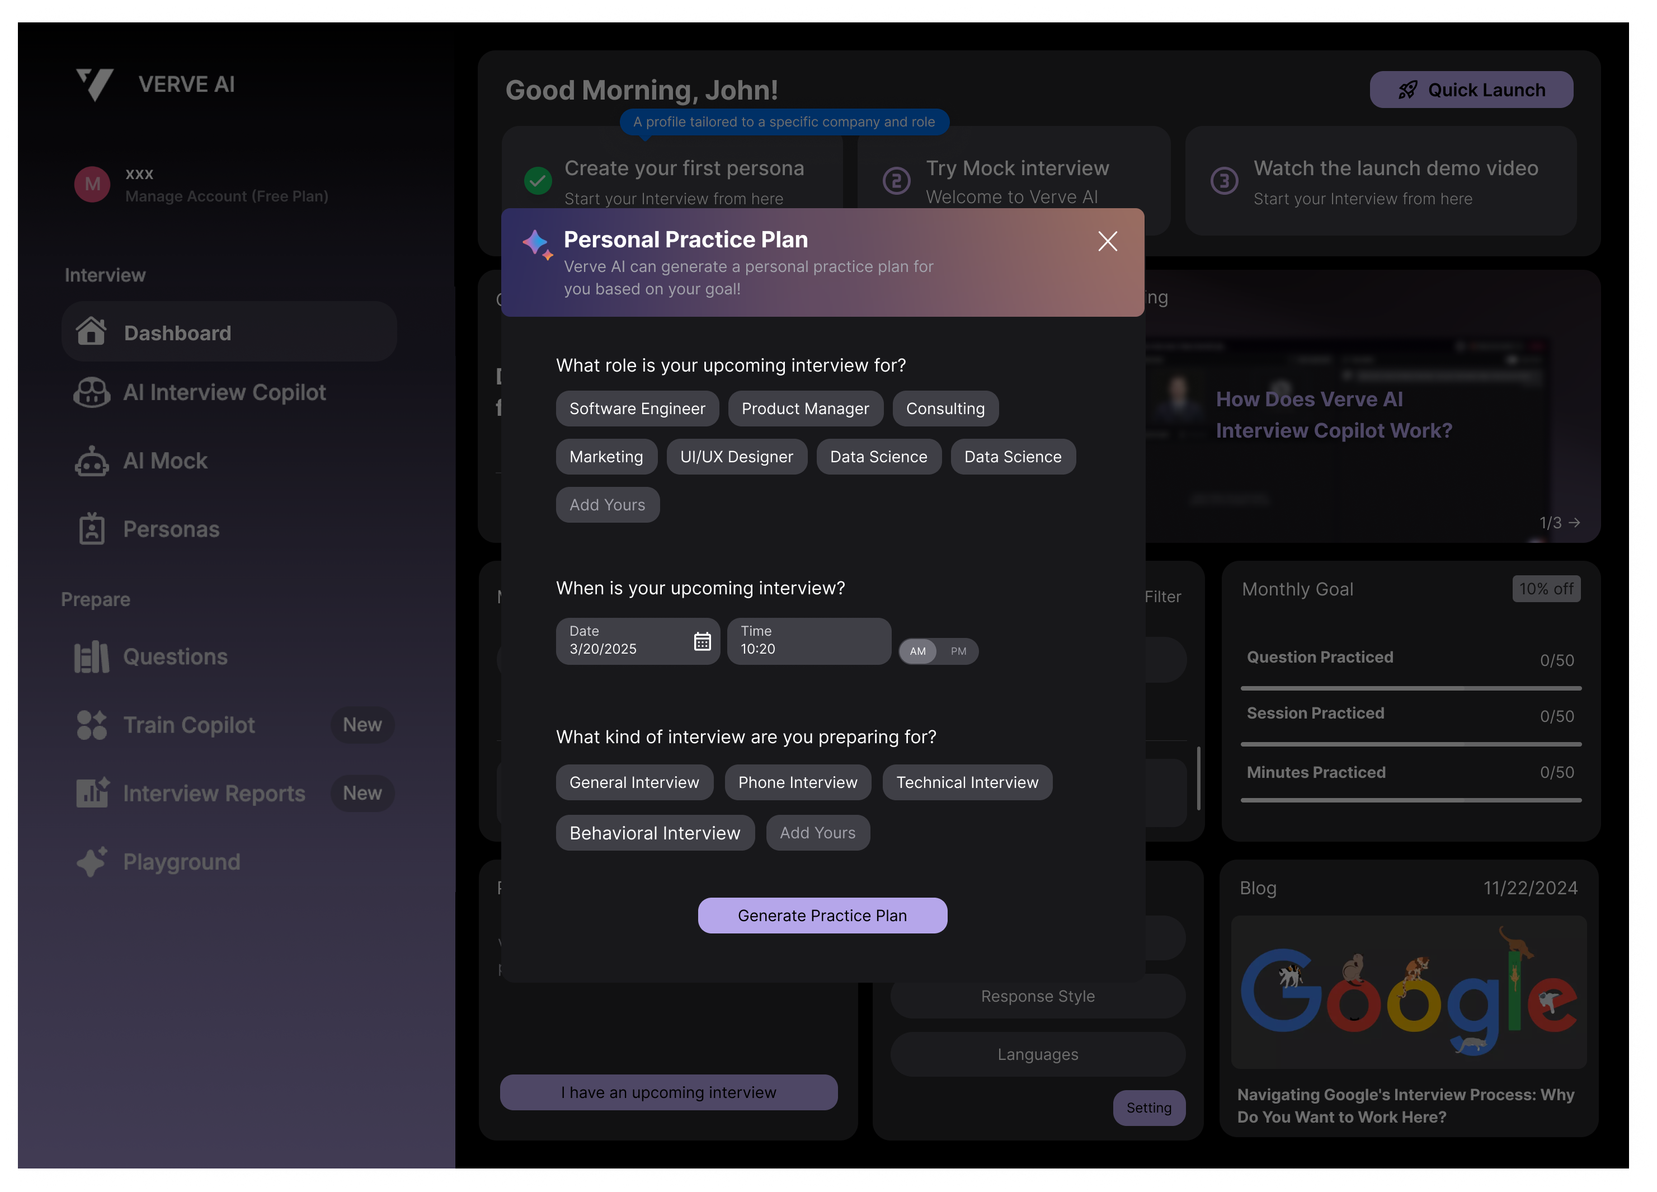Click the Verve AI logo icon
This screenshot has width=1657, height=1192.
[95, 85]
